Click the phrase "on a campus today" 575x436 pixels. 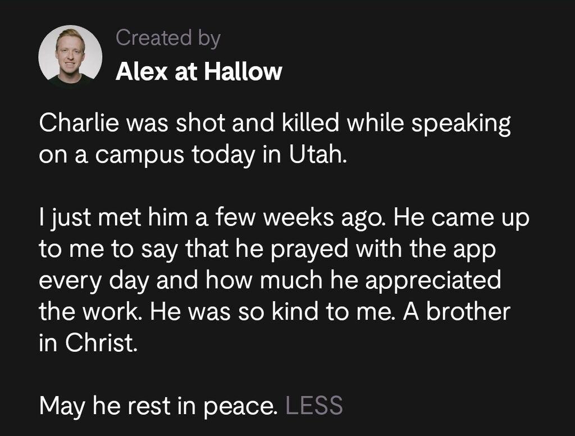147,155
